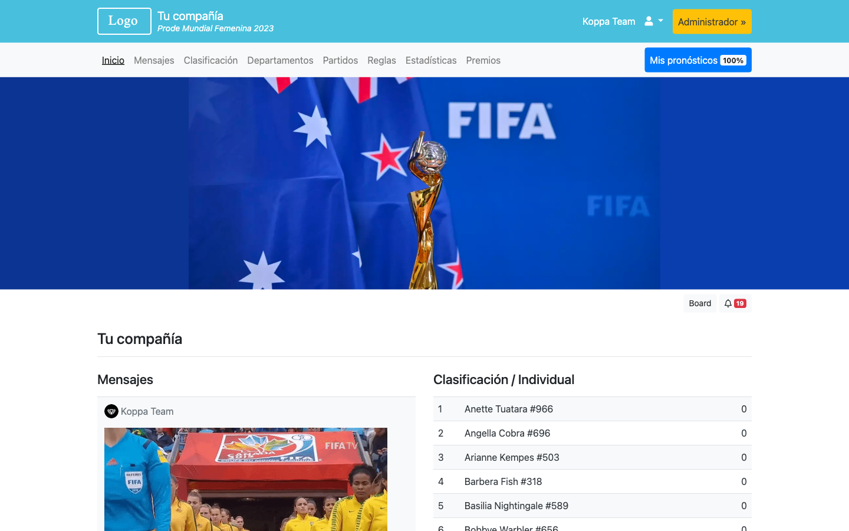The height and width of the screenshot is (531, 849).
Task: Select Anette Tuatara #966 row
Action: (x=593, y=409)
